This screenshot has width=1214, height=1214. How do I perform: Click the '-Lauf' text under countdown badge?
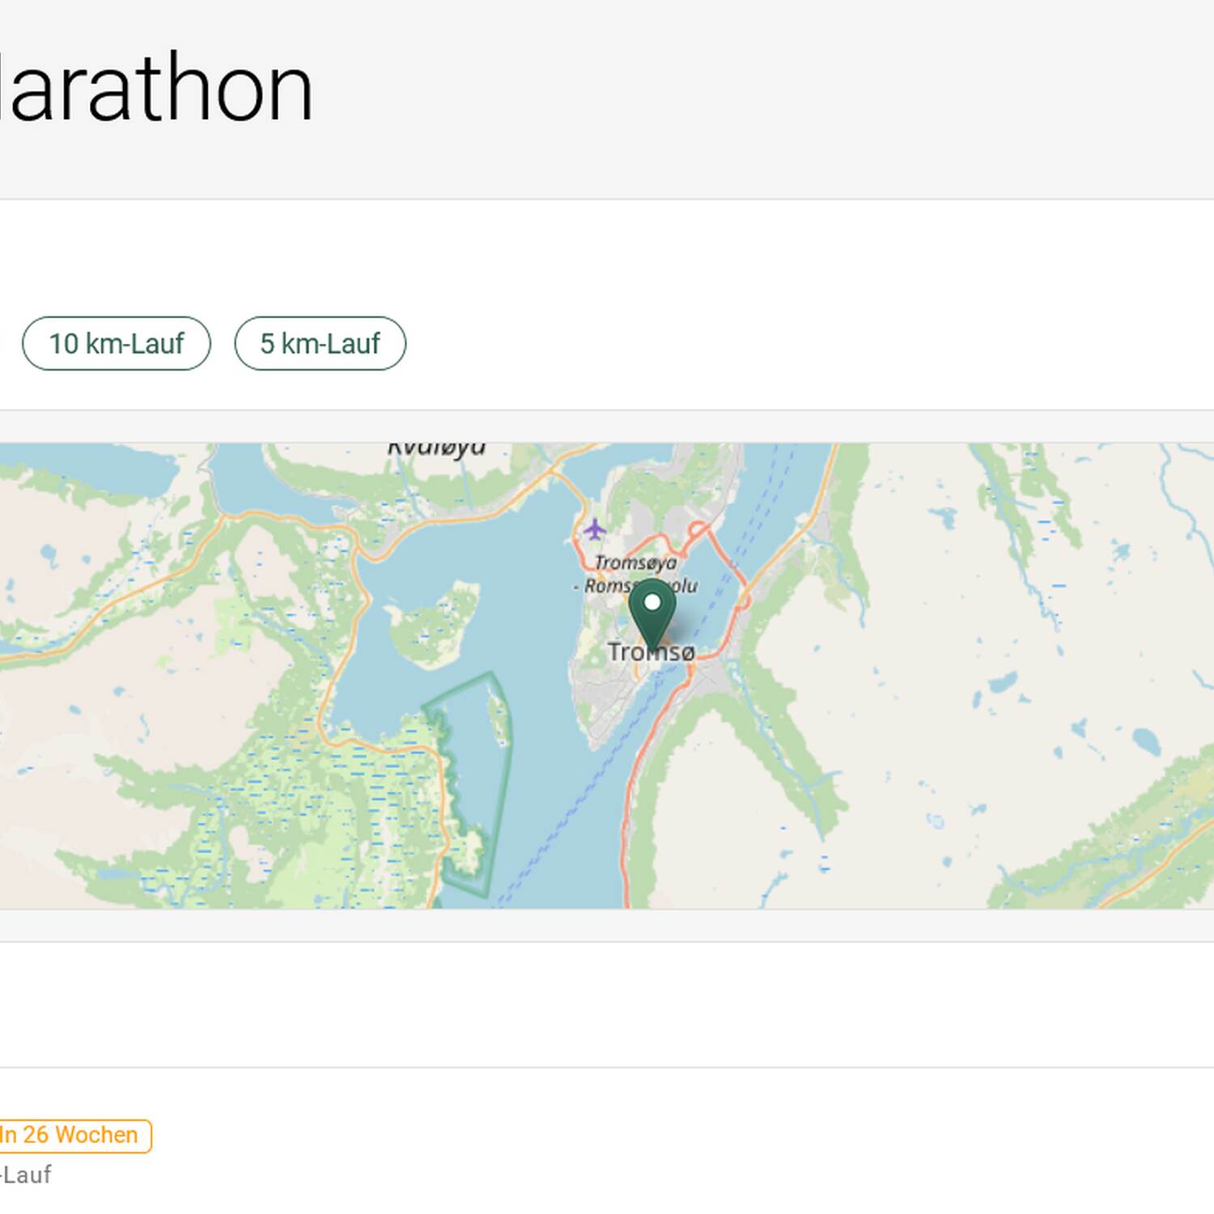coord(26,1174)
